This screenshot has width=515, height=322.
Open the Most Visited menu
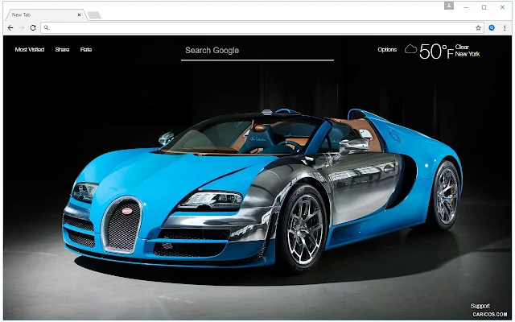[x=30, y=50]
